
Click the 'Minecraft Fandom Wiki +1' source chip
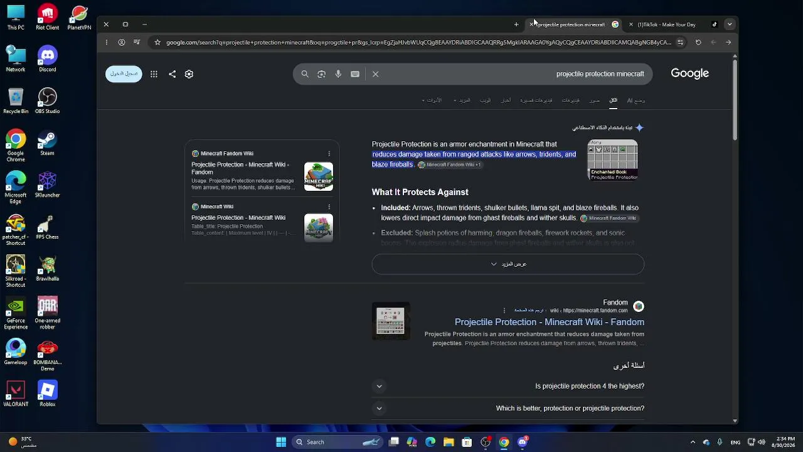(450, 165)
